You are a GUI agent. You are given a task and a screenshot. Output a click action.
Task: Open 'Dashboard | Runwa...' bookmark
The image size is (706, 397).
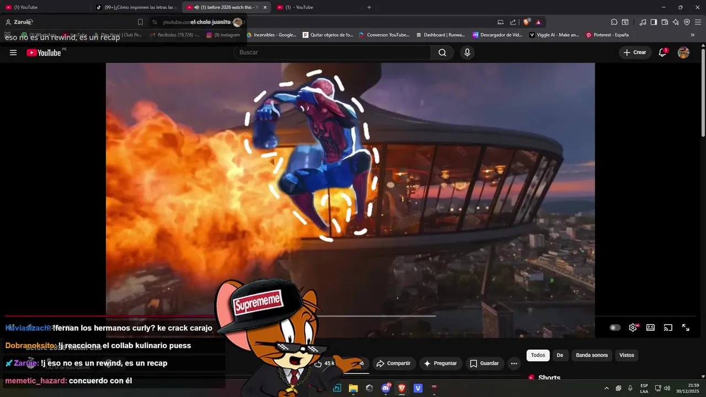click(x=440, y=35)
